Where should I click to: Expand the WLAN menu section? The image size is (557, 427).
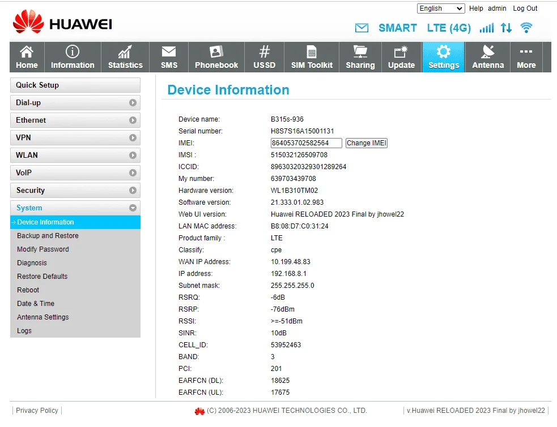75,155
